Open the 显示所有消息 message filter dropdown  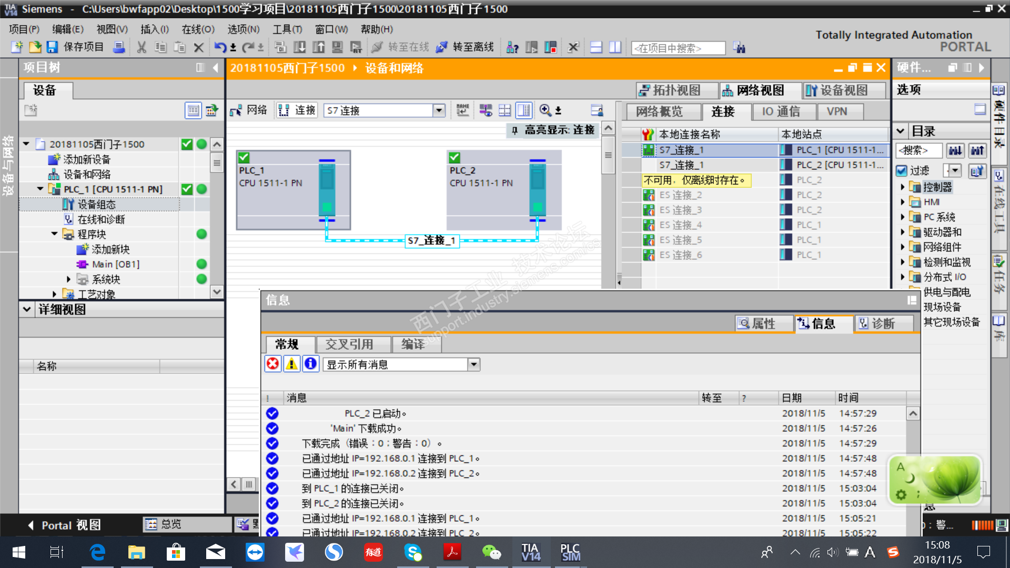(473, 364)
